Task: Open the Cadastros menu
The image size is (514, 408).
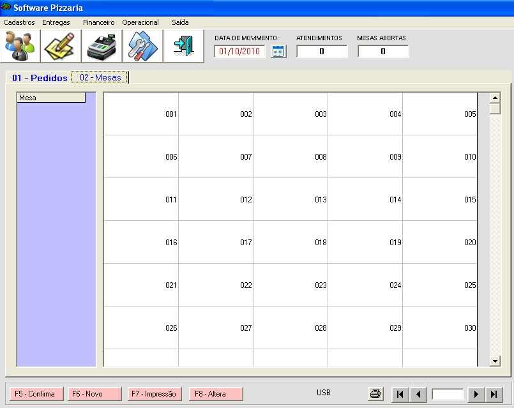Action: (x=19, y=22)
